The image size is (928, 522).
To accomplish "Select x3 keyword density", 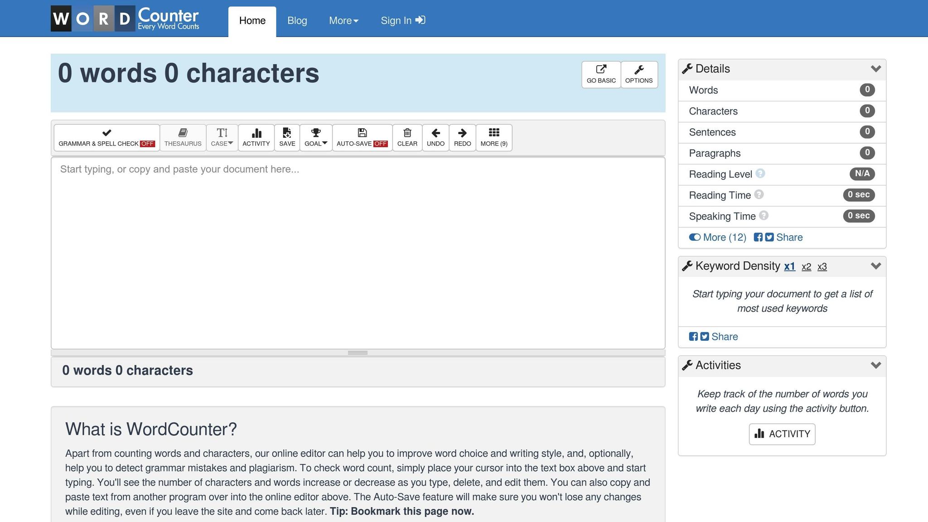I will 822,266.
